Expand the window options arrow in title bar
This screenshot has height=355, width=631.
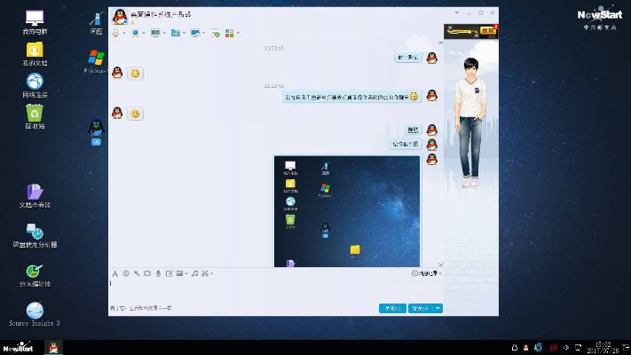tap(457, 14)
